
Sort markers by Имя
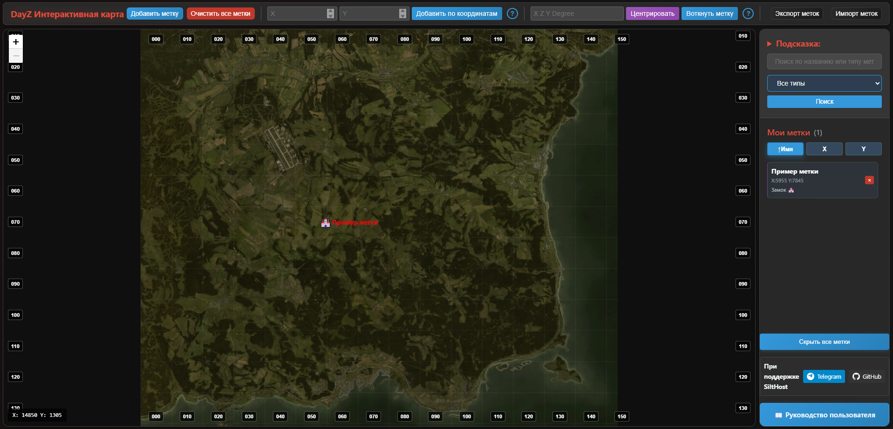(x=785, y=149)
